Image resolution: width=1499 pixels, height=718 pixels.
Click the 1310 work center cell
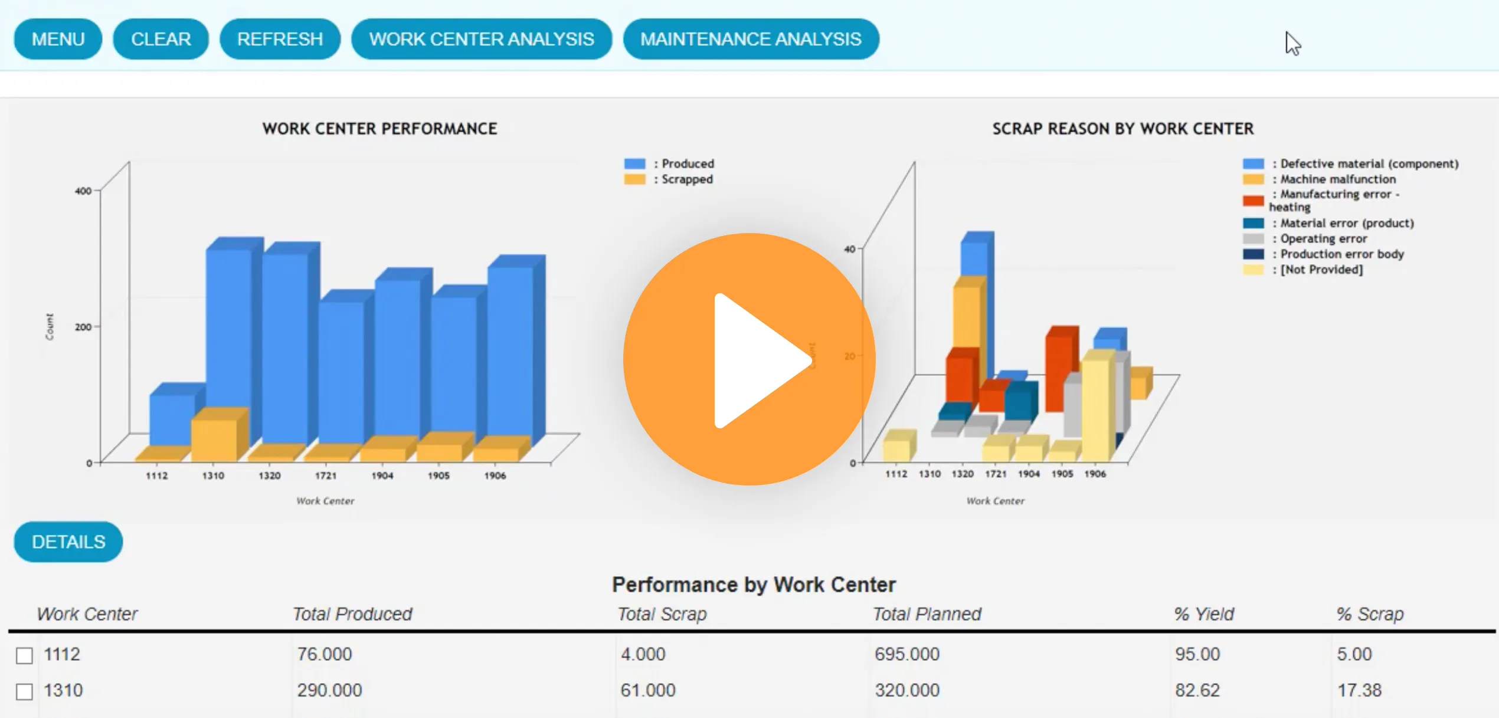tap(63, 690)
